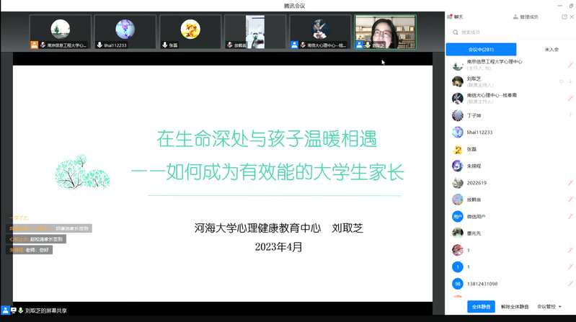Click lihai112233 video tile at top
This screenshot has width=576, height=322.
tap(125, 32)
